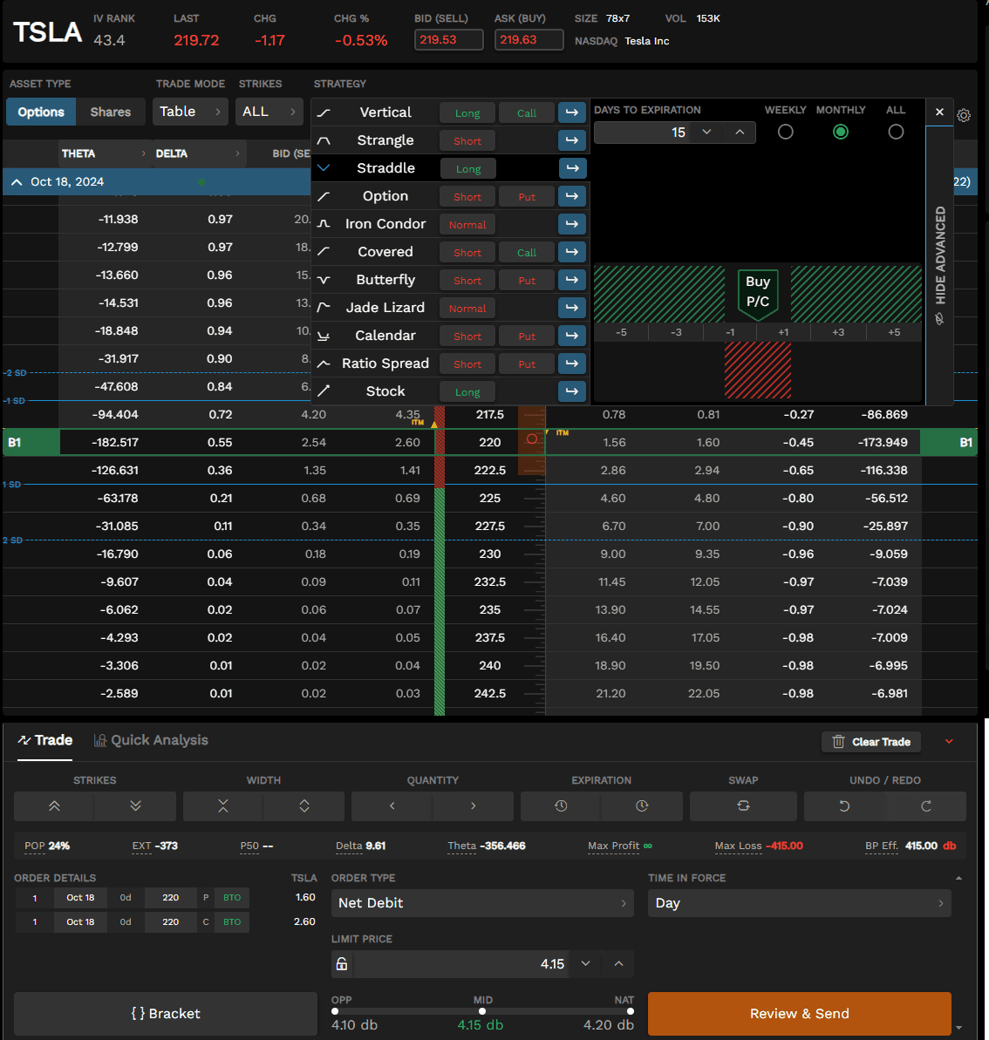The image size is (989, 1040).
Task: Click the Clear Trade button
Action: pos(870,742)
